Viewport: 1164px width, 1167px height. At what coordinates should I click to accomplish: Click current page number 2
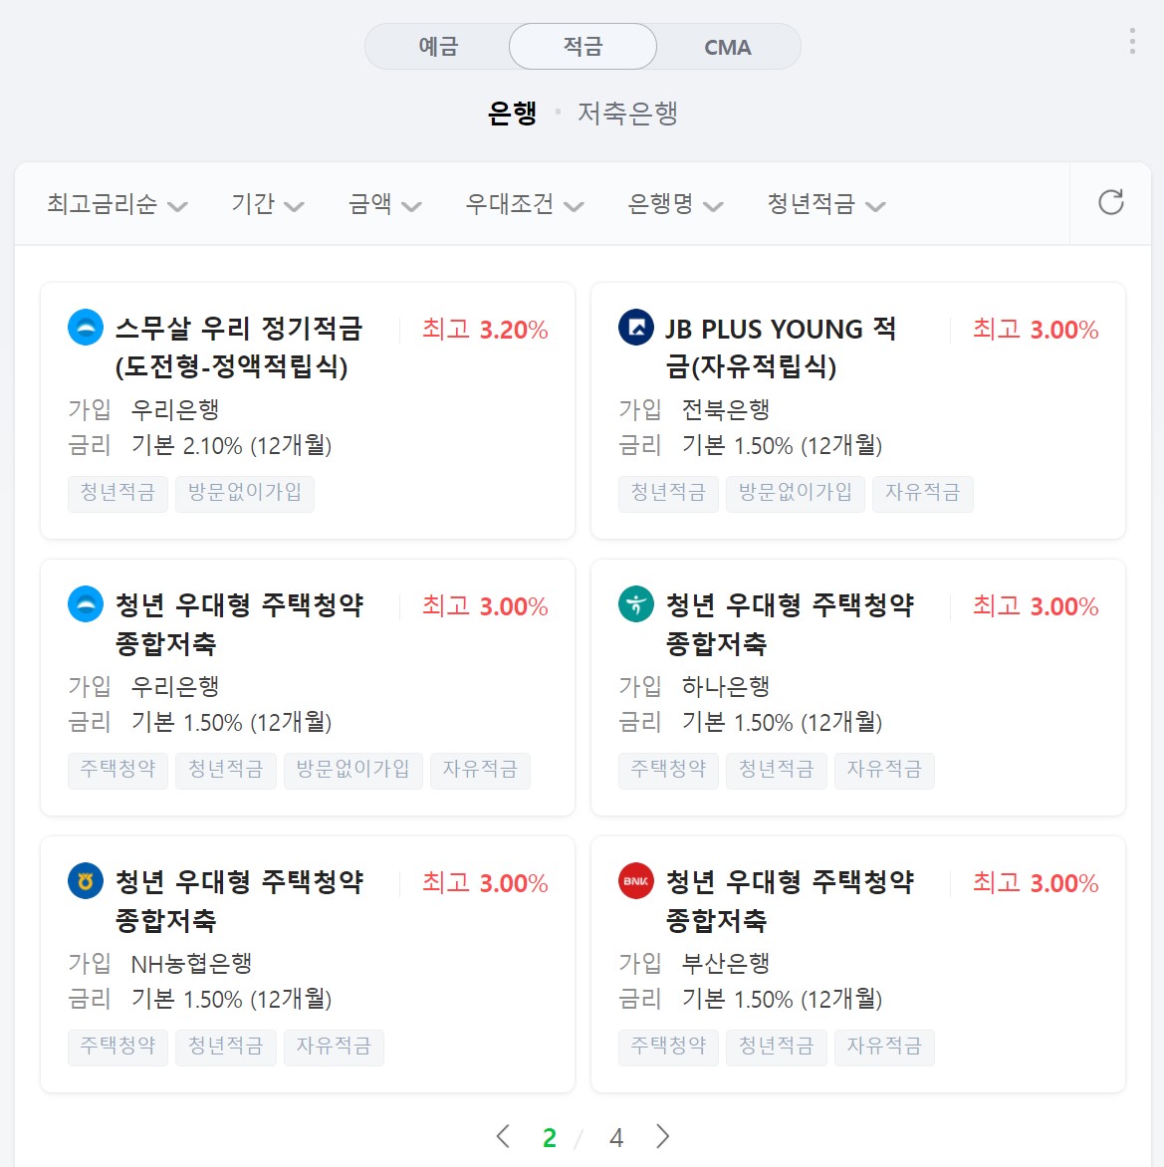click(550, 1137)
